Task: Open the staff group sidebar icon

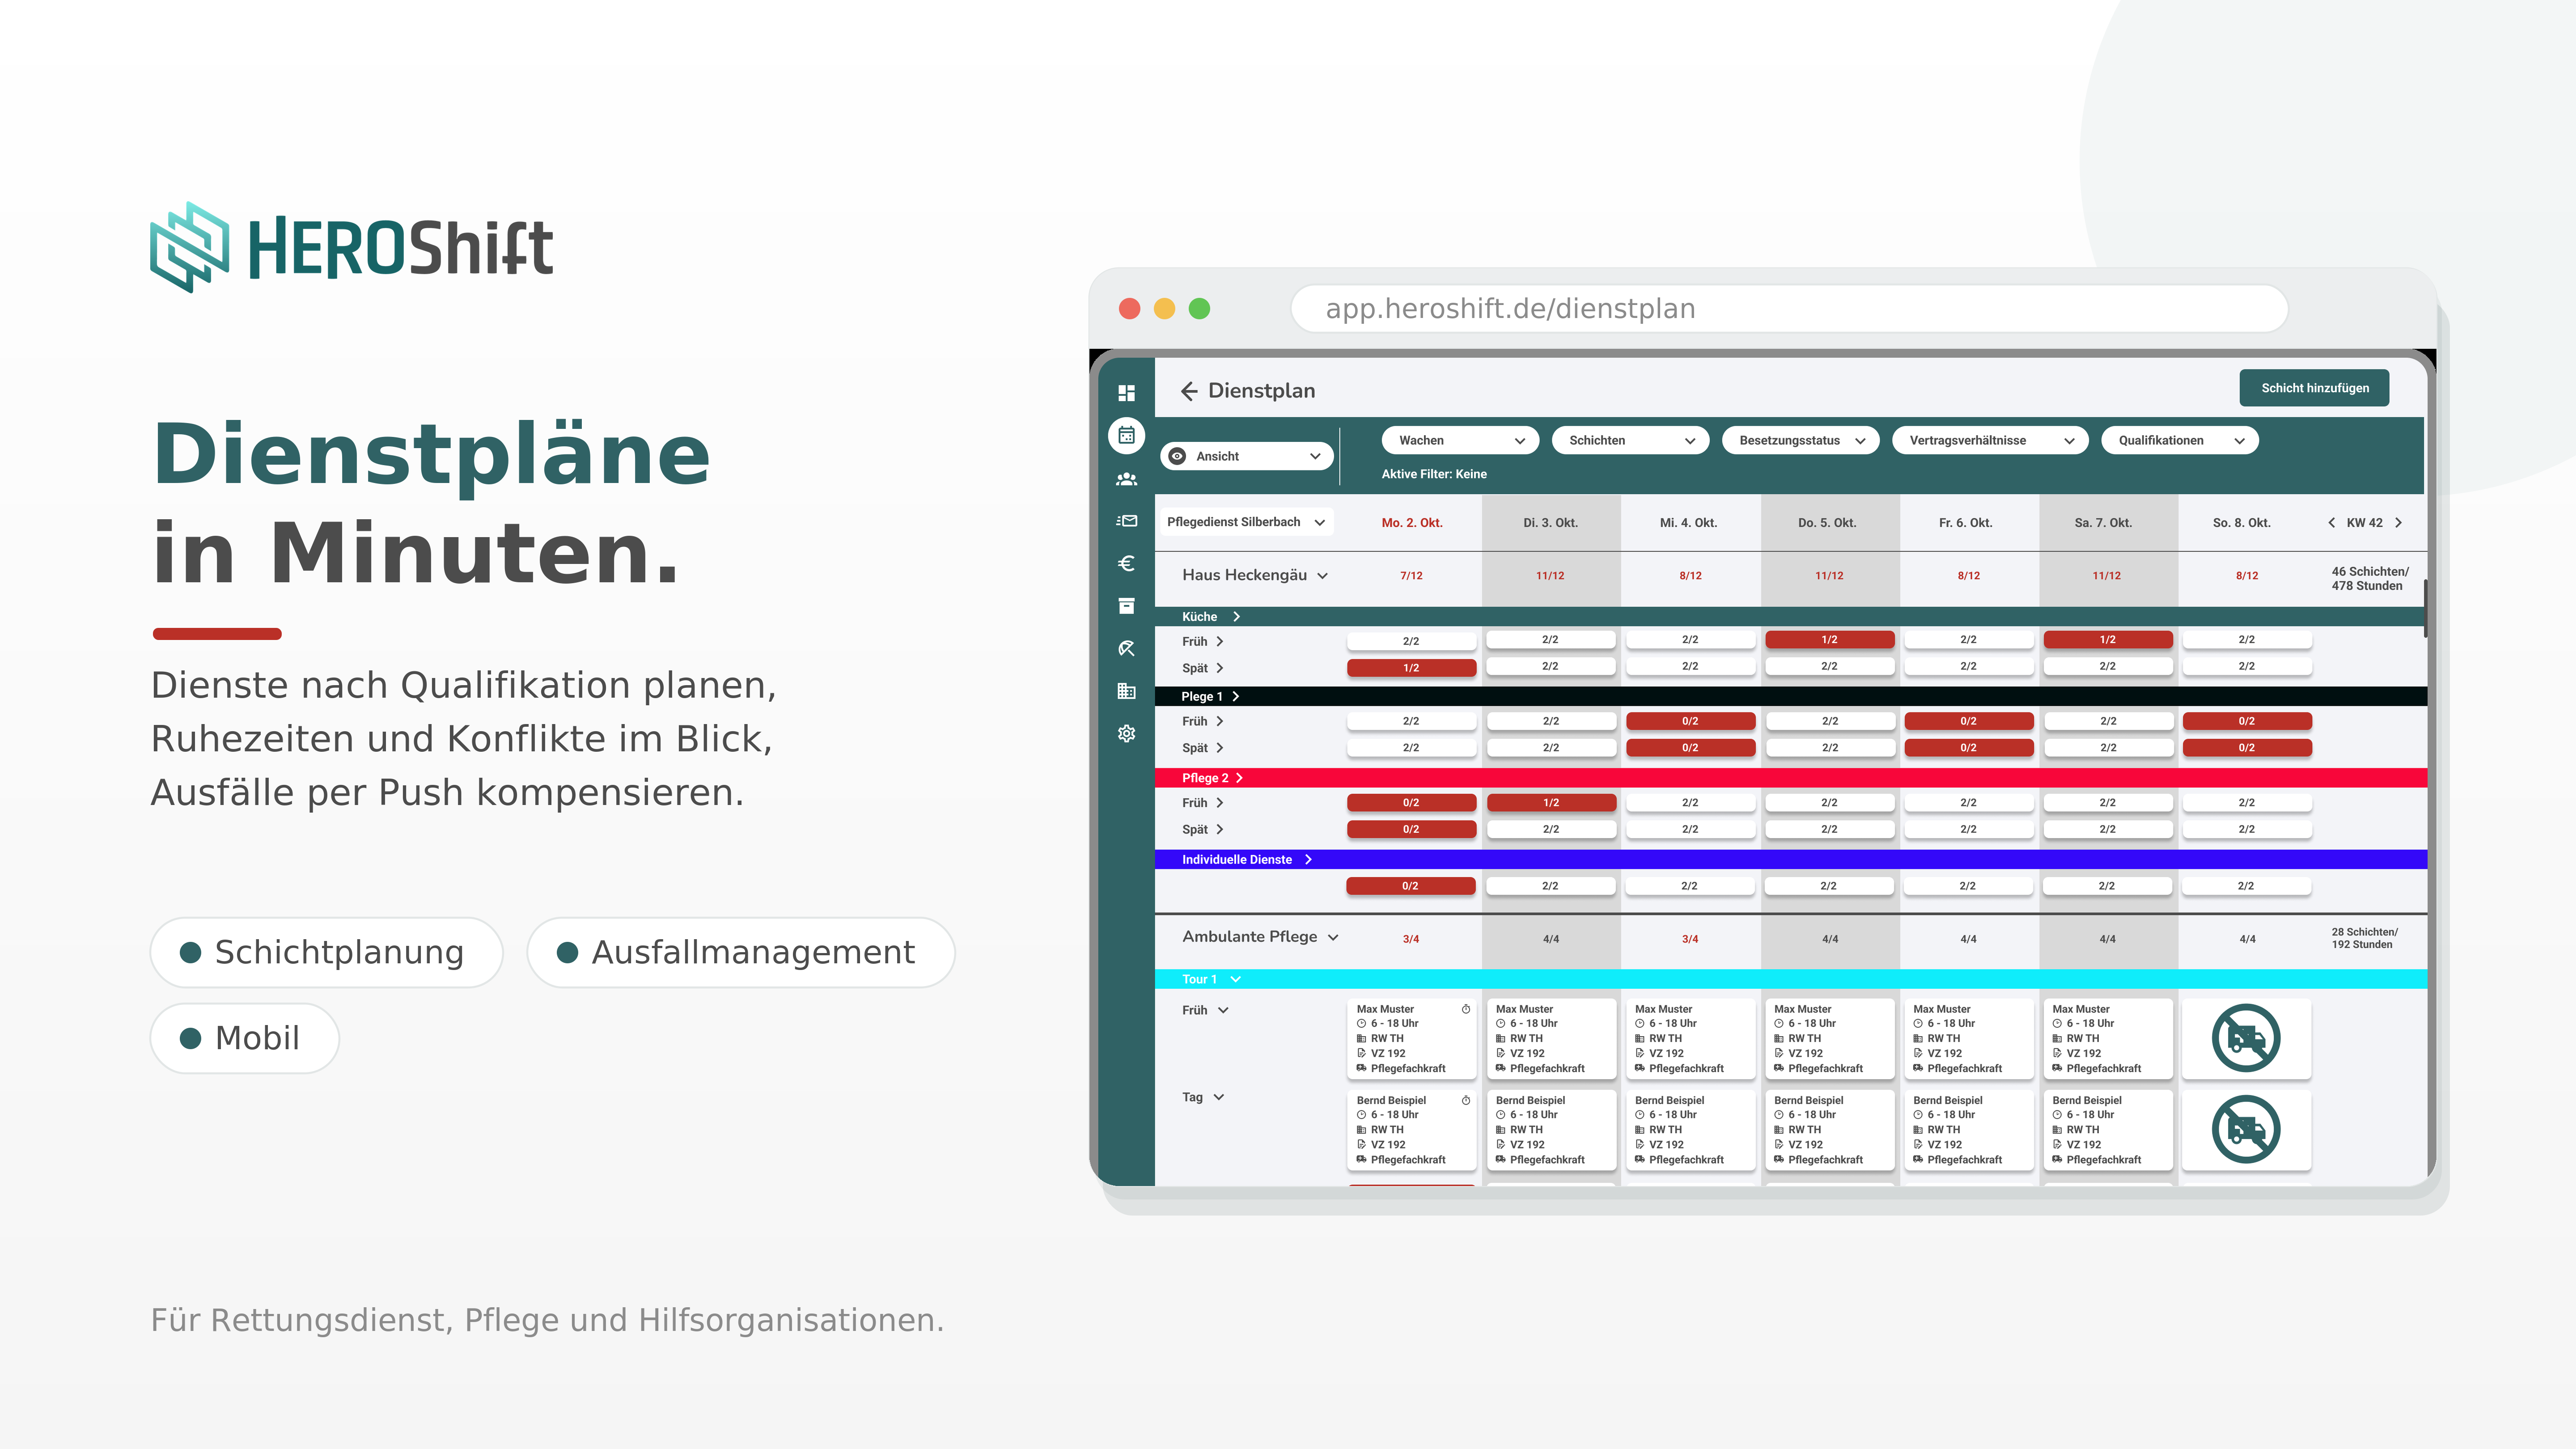Action: pos(1126,479)
